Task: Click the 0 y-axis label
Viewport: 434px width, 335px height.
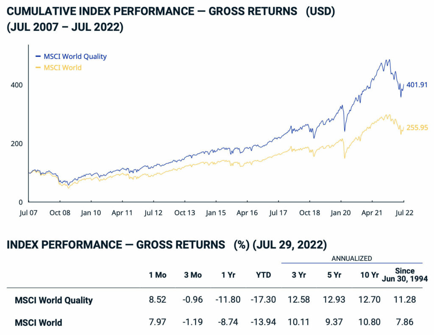Action: 20,202
